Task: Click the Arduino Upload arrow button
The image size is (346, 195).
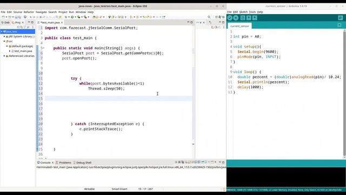Action: point(236,18)
